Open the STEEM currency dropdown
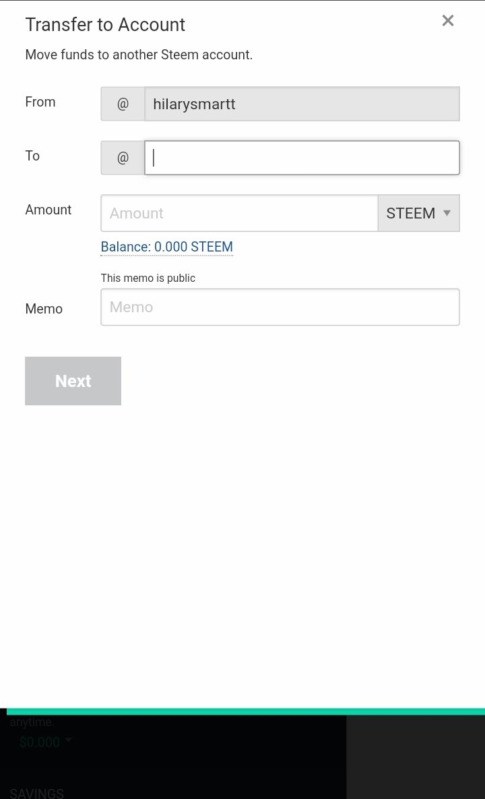 pos(418,213)
